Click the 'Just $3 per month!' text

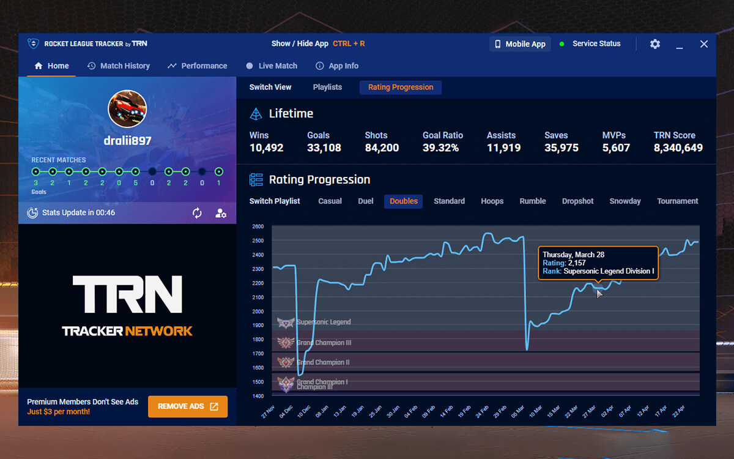pyautogui.click(x=59, y=412)
